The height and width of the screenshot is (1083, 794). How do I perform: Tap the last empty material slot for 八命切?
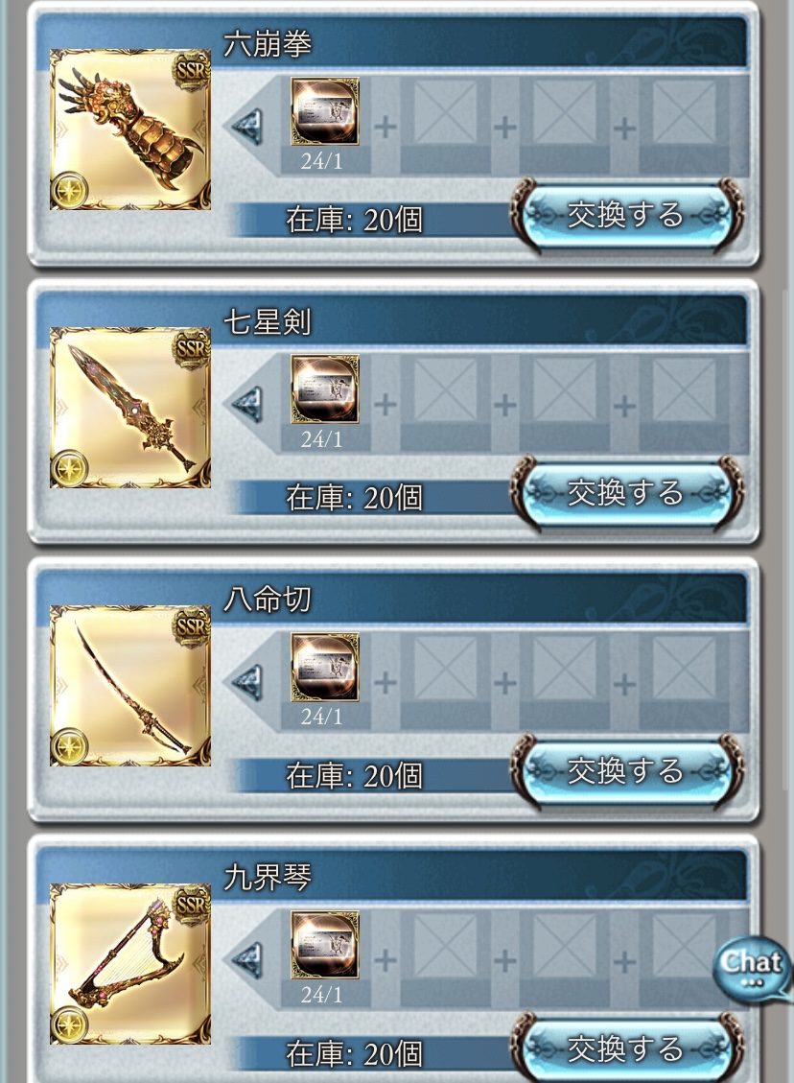click(x=685, y=668)
